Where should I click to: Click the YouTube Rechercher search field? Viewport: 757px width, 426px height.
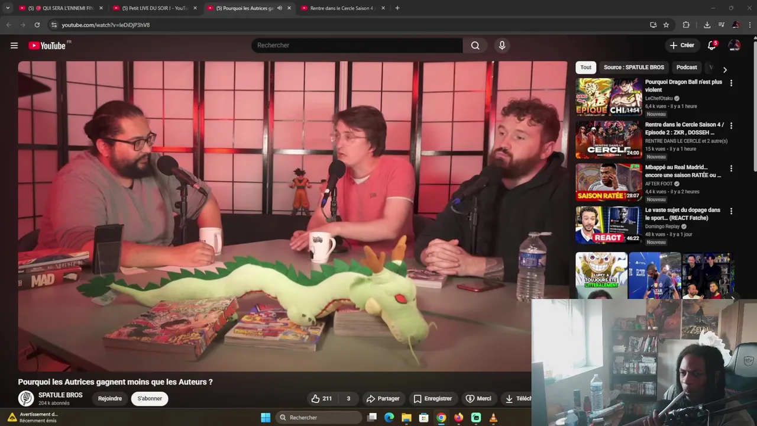click(357, 46)
